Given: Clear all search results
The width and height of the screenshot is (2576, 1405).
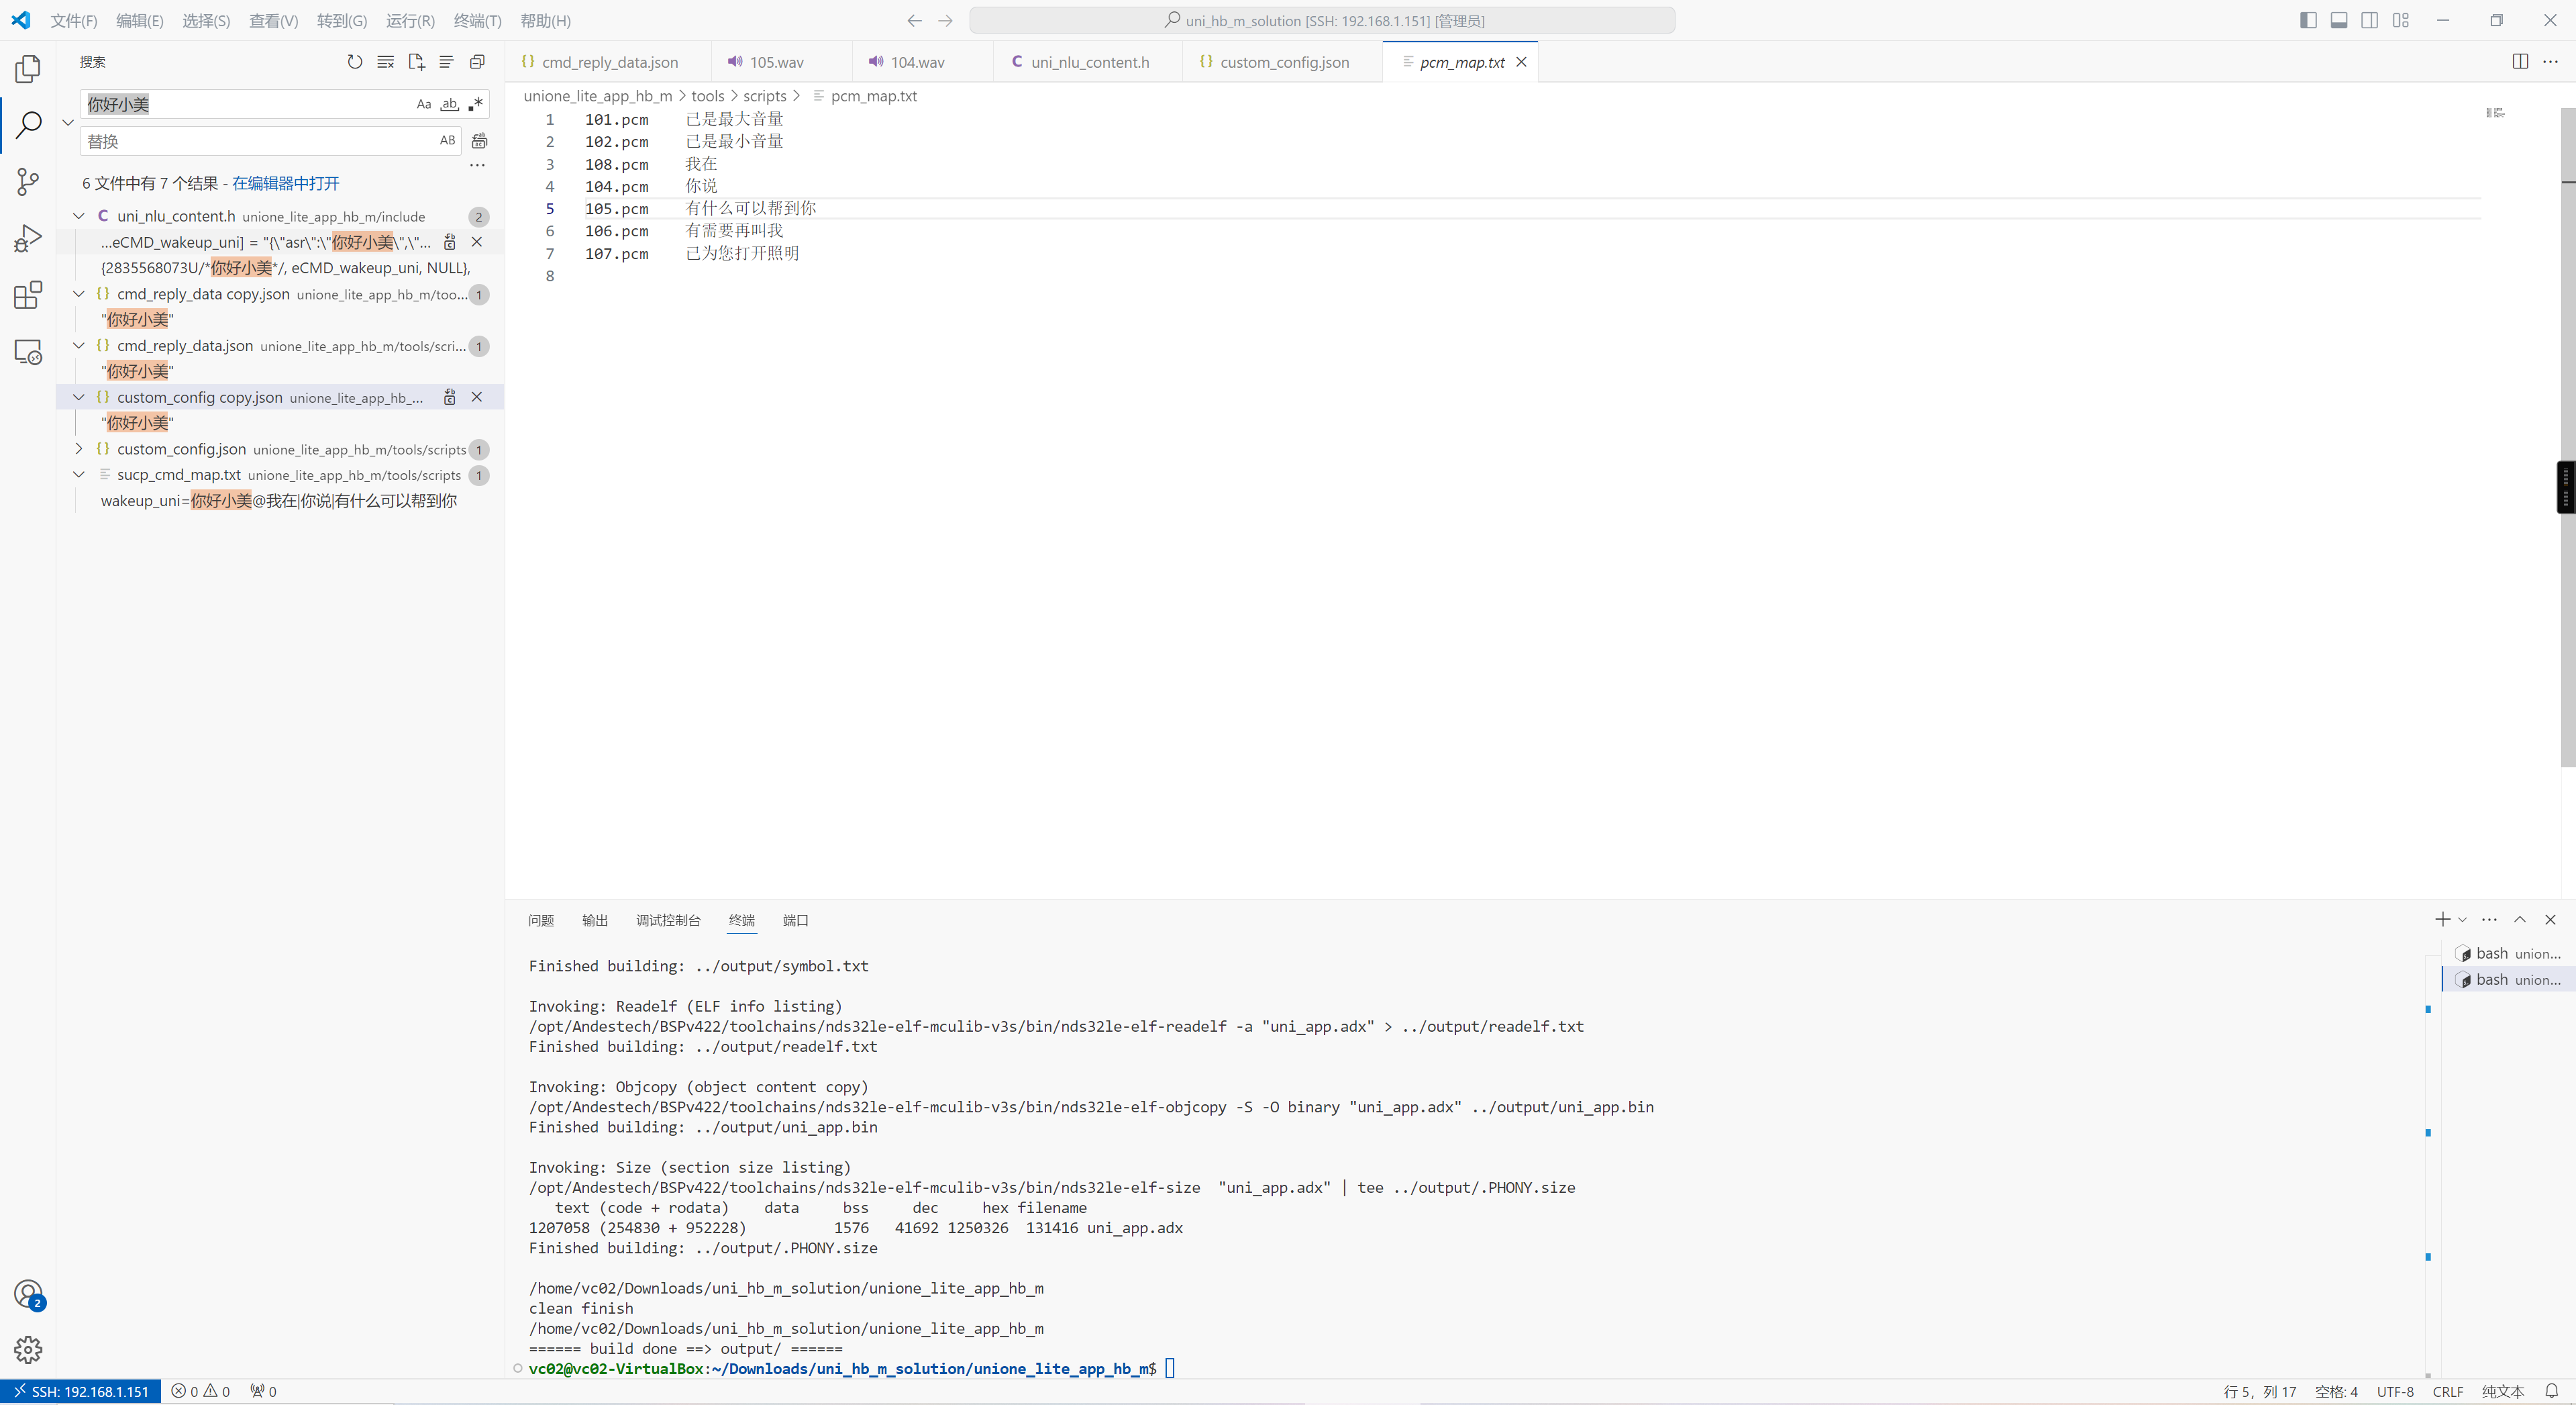Looking at the screenshot, I should click(x=385, y=62).
